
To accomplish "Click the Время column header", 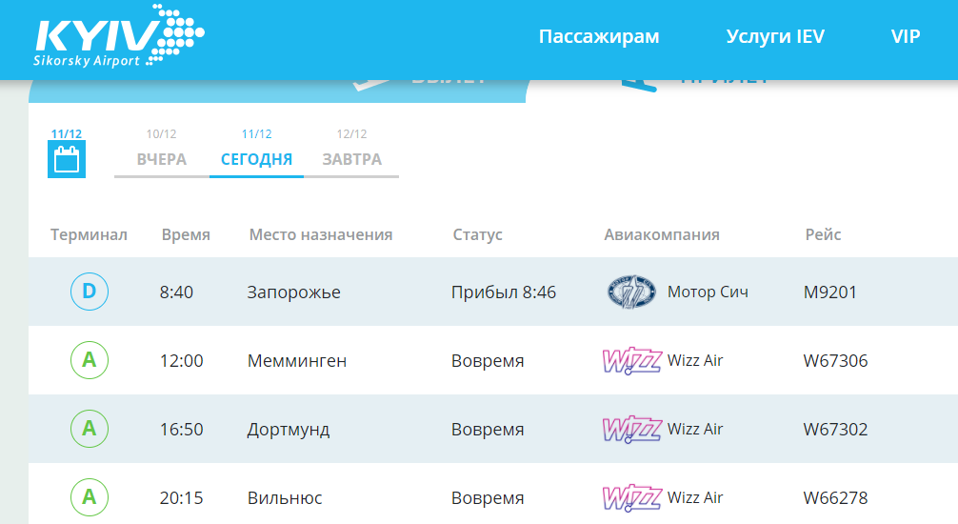I will (186, 234).
